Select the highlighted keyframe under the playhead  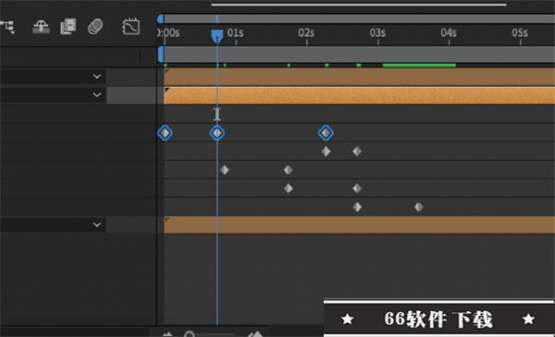click(217, 133)
